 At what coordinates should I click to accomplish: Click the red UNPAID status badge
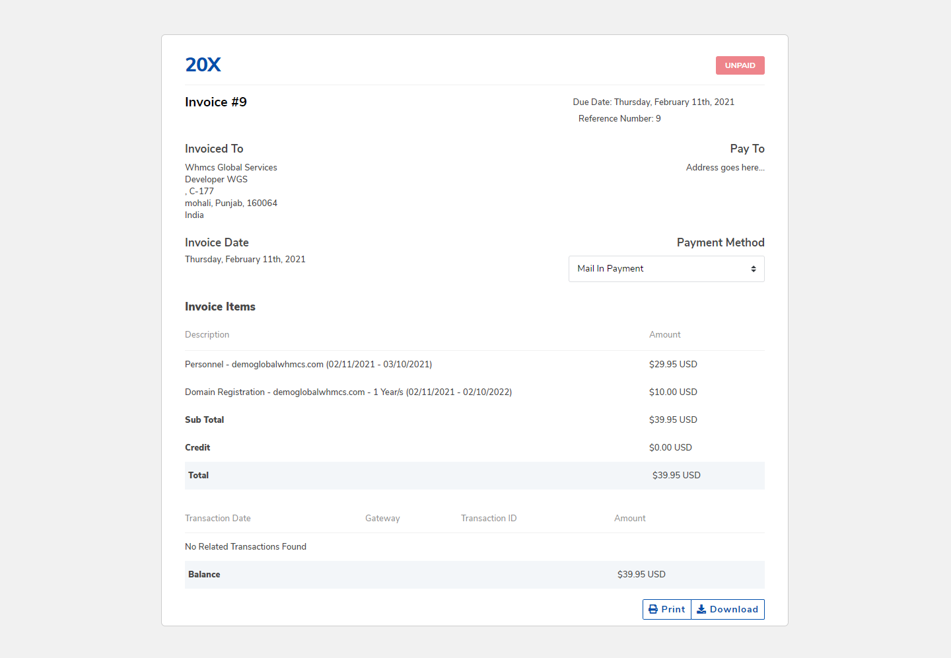(x=740, y=65)
